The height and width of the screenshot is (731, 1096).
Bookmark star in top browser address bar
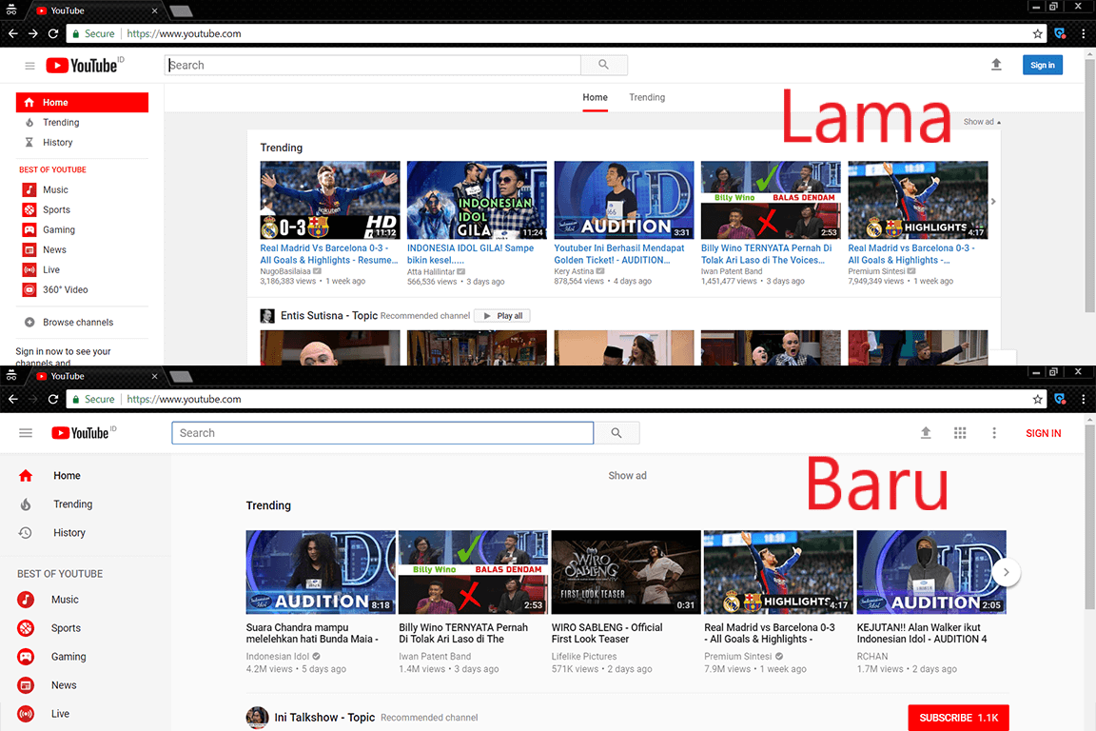(1037, 33)
